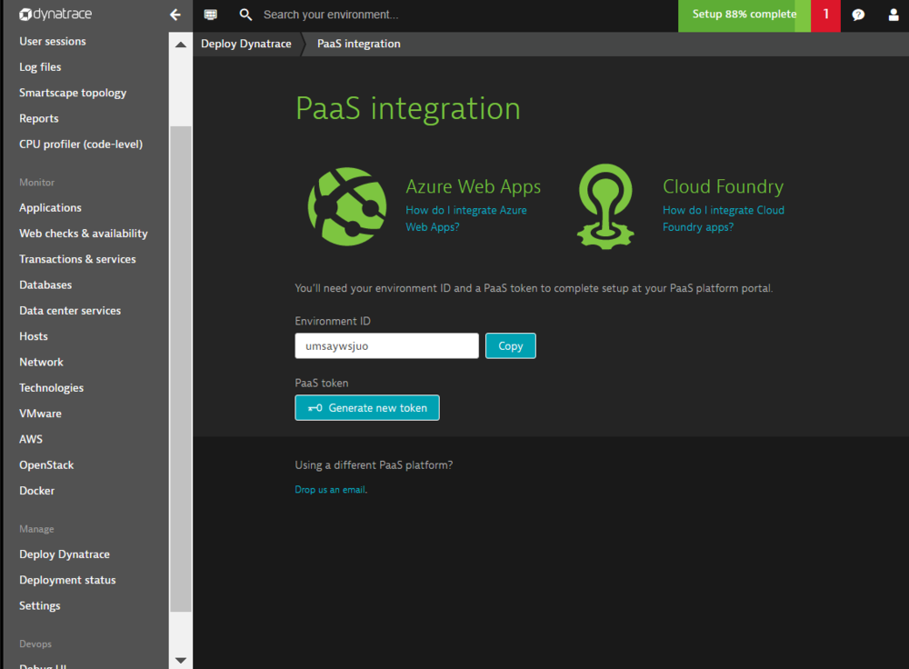Open Docker in the sidebar
This screenshot has height=669, width=909.
[x=36, y=491]
